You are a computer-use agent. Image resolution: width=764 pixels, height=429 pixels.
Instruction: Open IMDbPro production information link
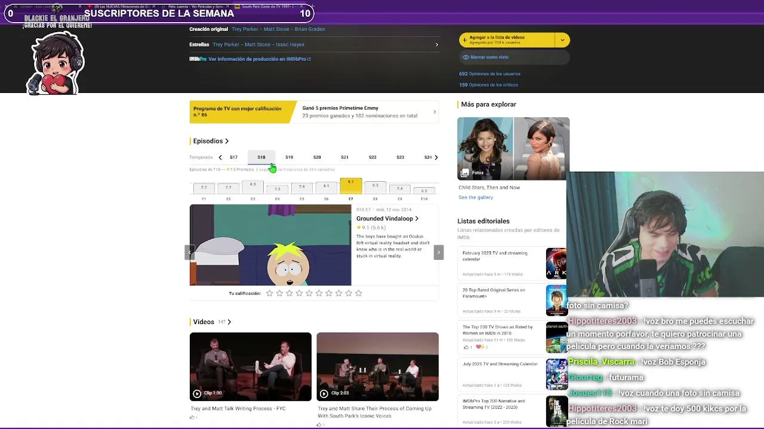coord(260,59)
